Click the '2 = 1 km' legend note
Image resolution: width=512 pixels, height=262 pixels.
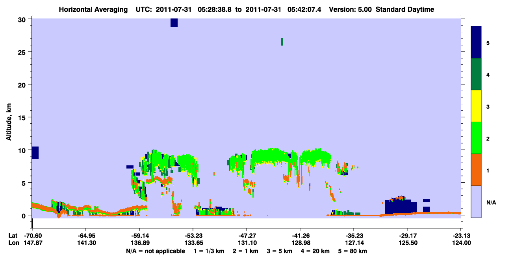[x=245, y=251]
